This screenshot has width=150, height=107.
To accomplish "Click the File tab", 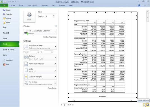I will (4, 5).
